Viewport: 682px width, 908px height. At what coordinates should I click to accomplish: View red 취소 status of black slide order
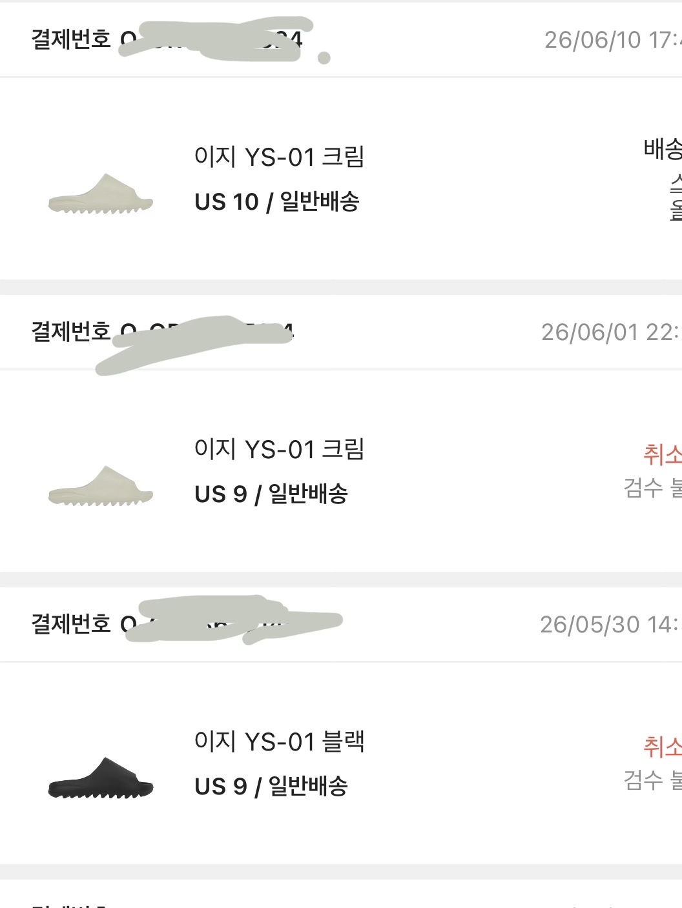click(663, 747)
